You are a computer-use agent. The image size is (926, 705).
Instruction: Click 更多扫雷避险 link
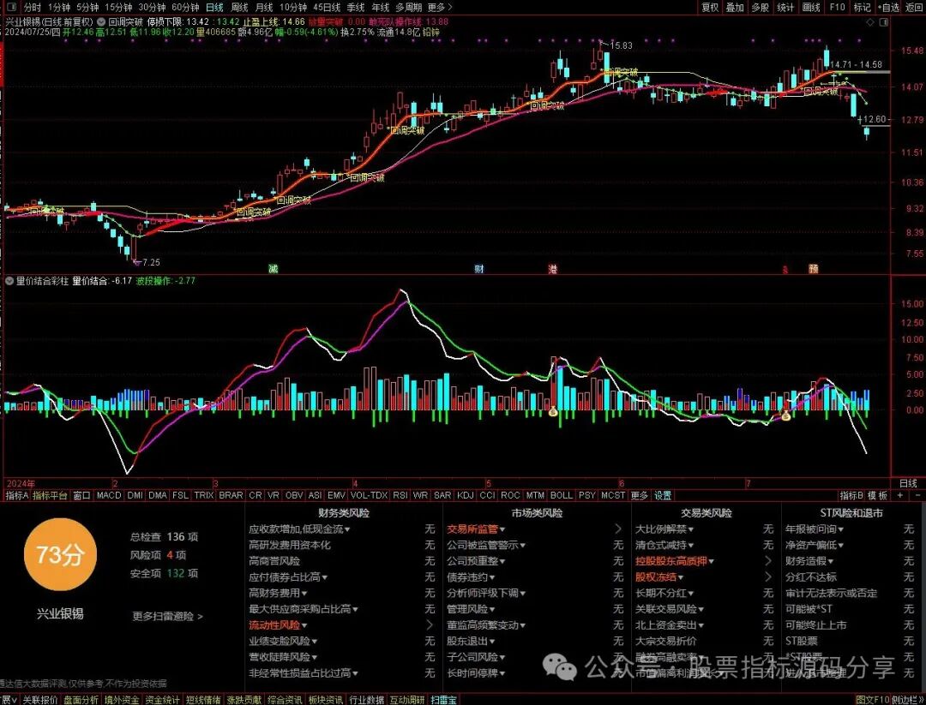tap(168, 617)
